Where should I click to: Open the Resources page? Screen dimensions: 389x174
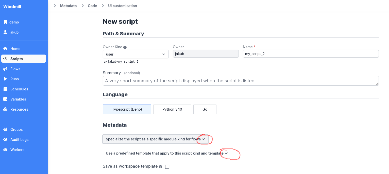click(19, 109)
